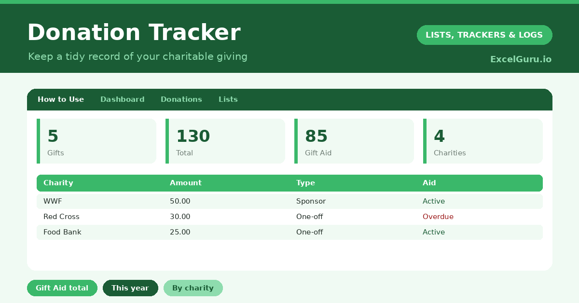579x303 pixels.
Task: Click the Lists, Trackers & Logs badge
Action: tap(484, 35)
